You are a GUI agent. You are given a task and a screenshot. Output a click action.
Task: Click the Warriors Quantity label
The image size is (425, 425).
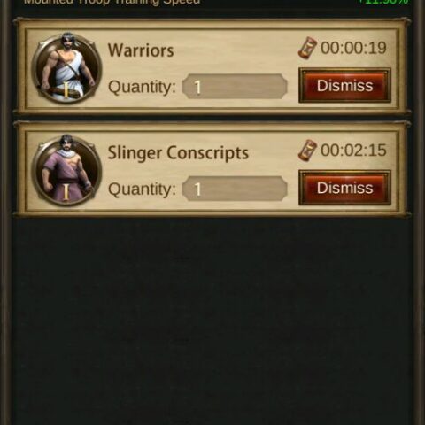pos(142,87)
